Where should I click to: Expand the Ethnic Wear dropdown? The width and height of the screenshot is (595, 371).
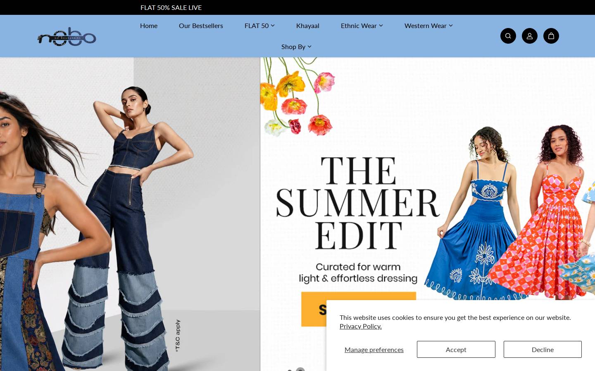coord(362,26)
